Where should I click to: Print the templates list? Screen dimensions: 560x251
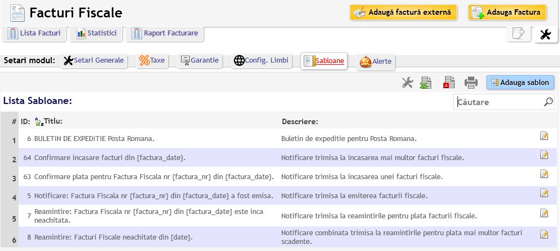point(471,83)
